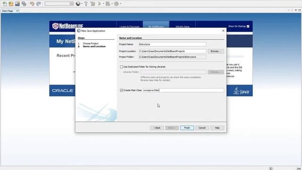Toggle Use Dedicated Folder for Storing Libraries
This screenshot has height=170, width=302.
121,67
